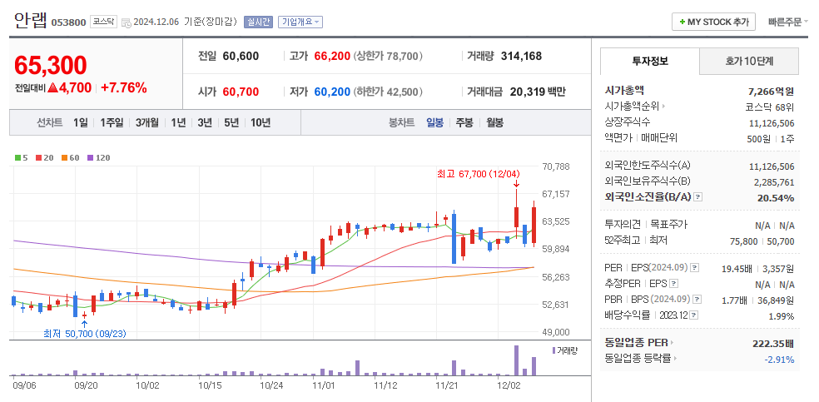Click the MY STOCK 추가 button

click(713, 22)
